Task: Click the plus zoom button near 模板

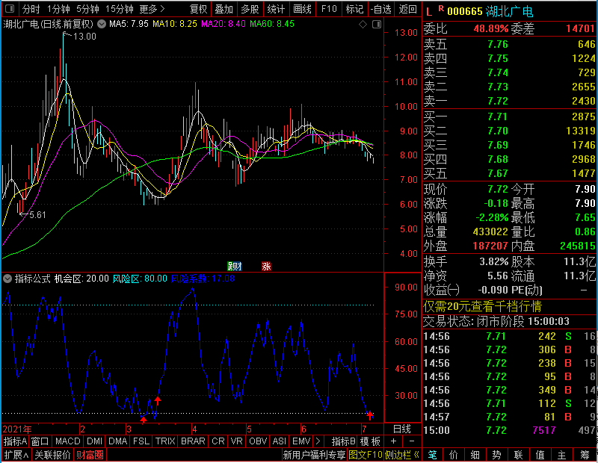Action: point(394,441)
